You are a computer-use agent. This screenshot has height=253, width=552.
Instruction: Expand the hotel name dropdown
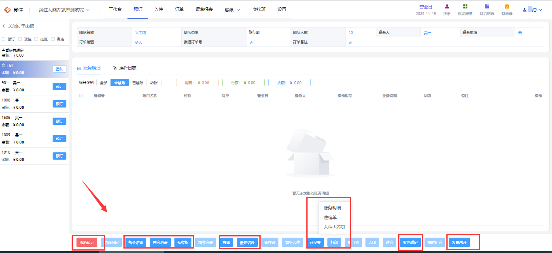88,9
